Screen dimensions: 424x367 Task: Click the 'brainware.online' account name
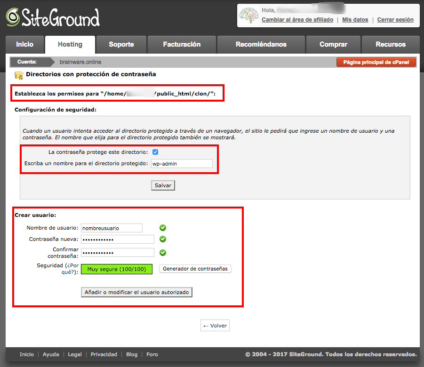[x=80, y=62]
